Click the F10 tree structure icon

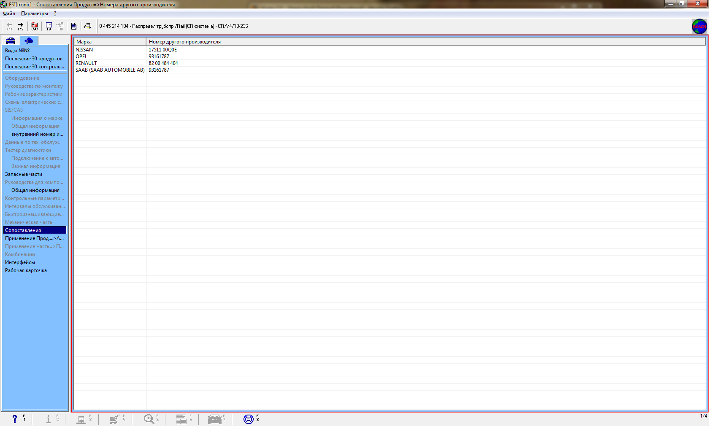coord(60,26)
